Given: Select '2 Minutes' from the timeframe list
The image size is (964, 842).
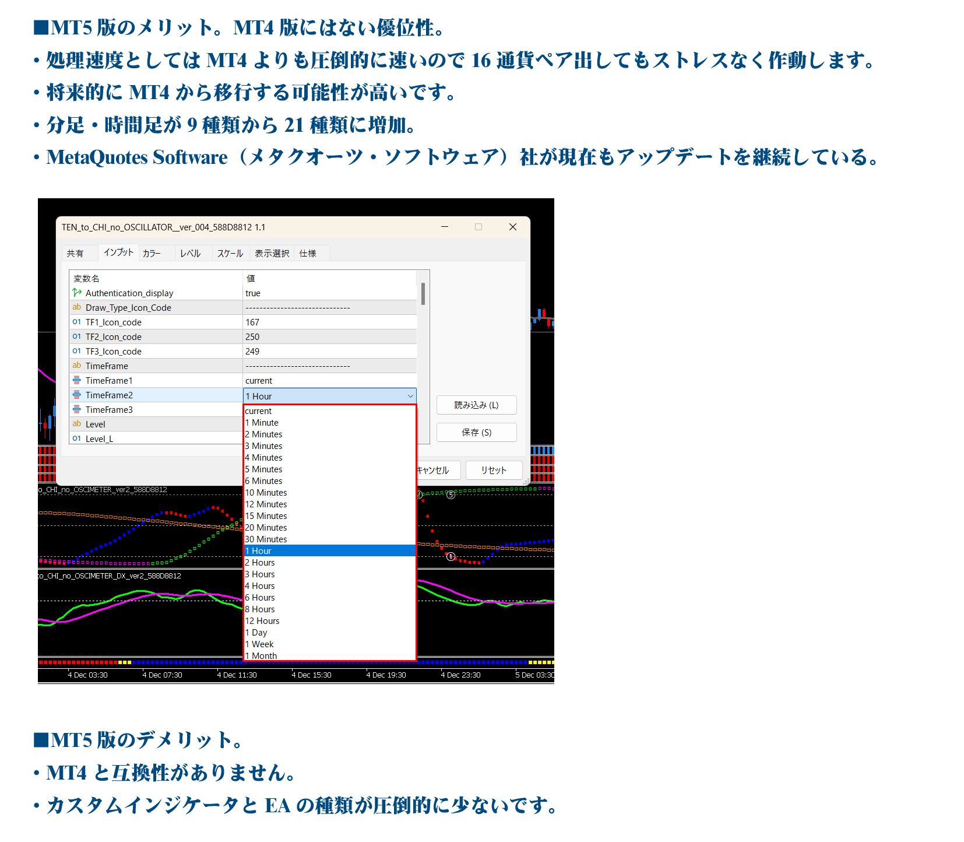Looking at the screenshot, I should coord(330,434).
